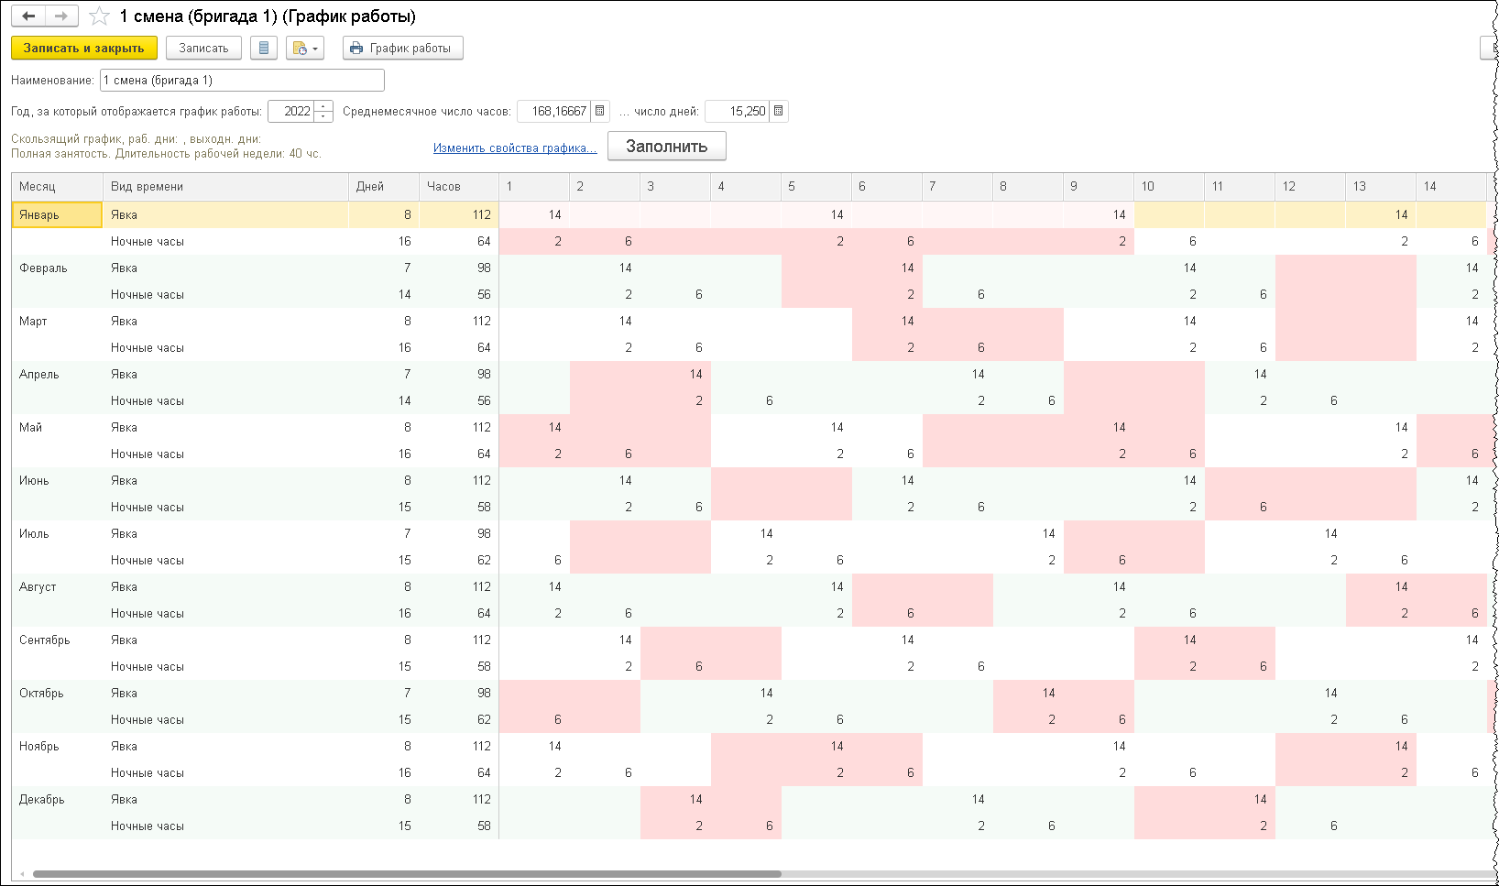Click Январь Явка hours total 112
Screen dimensions: 1499x886
point(459,214)
